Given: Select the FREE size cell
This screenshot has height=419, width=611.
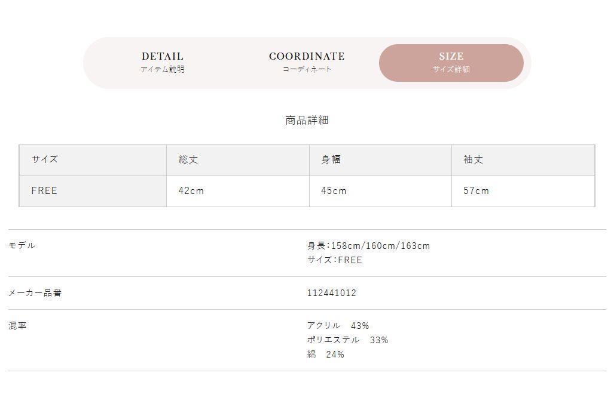Looking at the screenshot, I should click(x=93, y=191).
